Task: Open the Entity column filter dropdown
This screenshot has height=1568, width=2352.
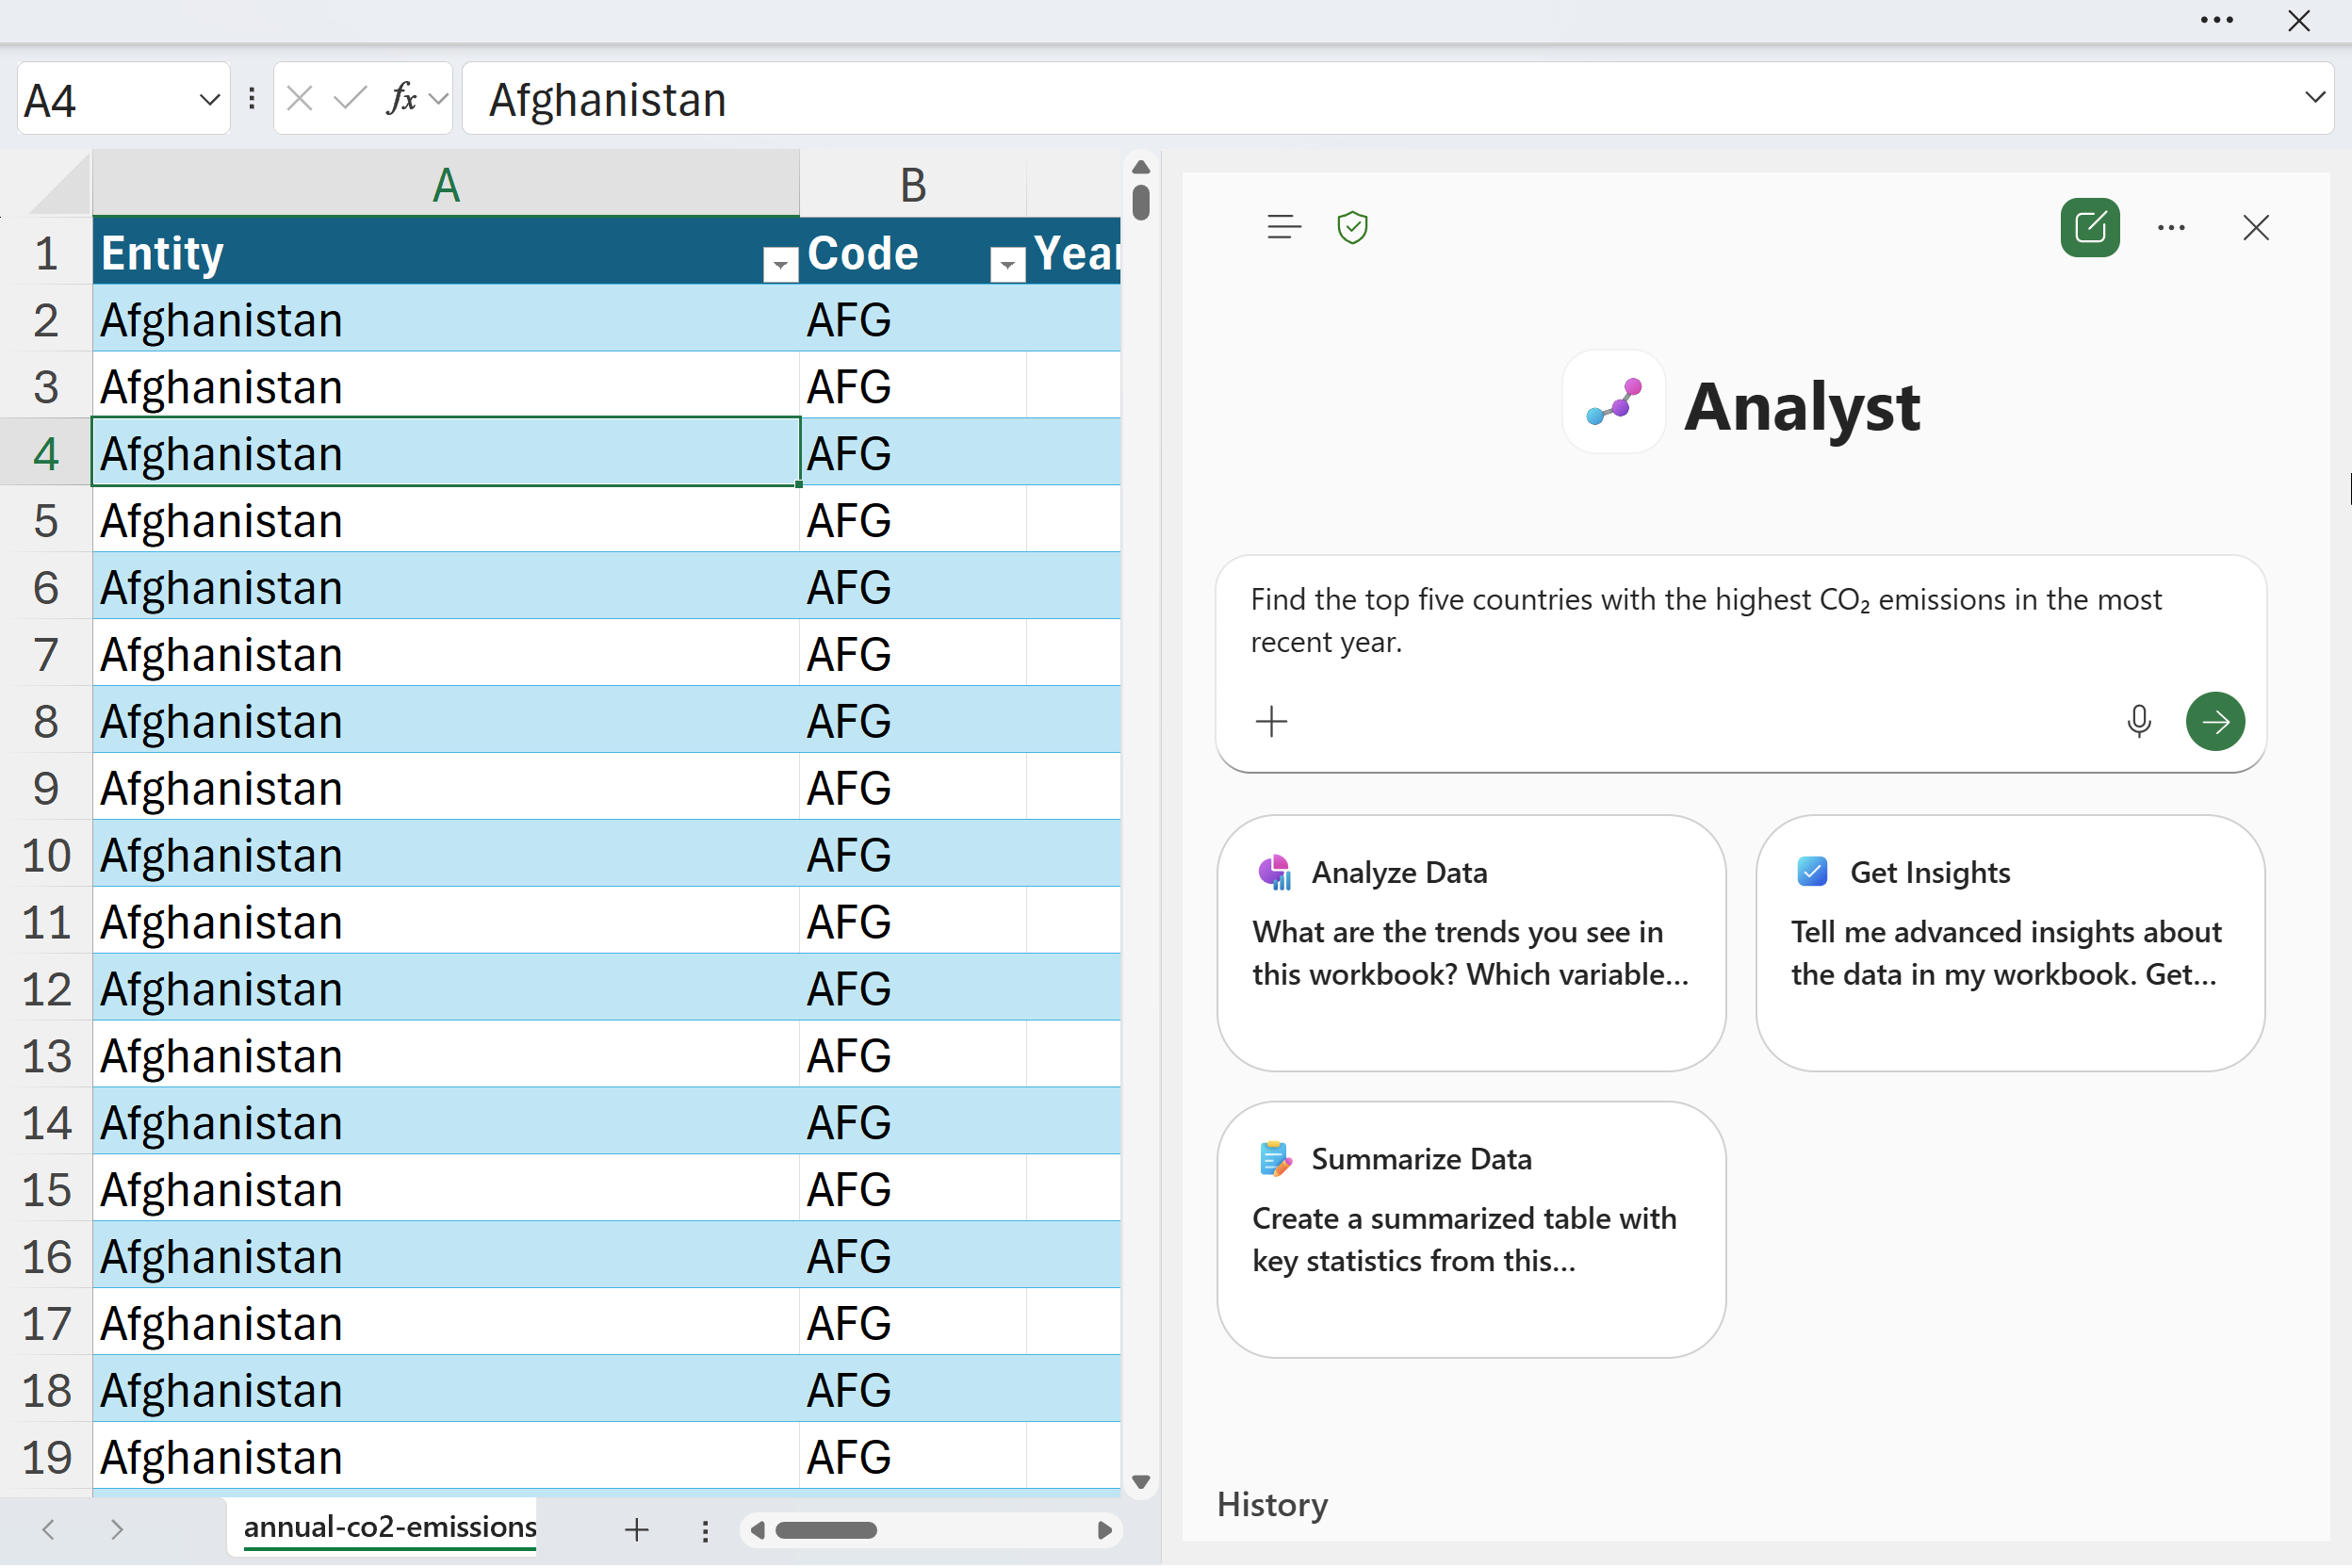Action: click(x=779, y=265)
